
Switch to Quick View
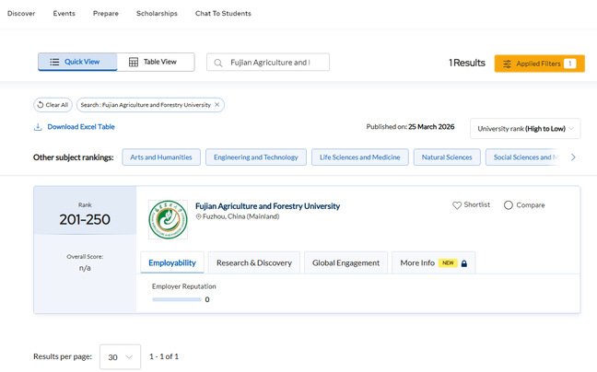click(x=77, y=62)
